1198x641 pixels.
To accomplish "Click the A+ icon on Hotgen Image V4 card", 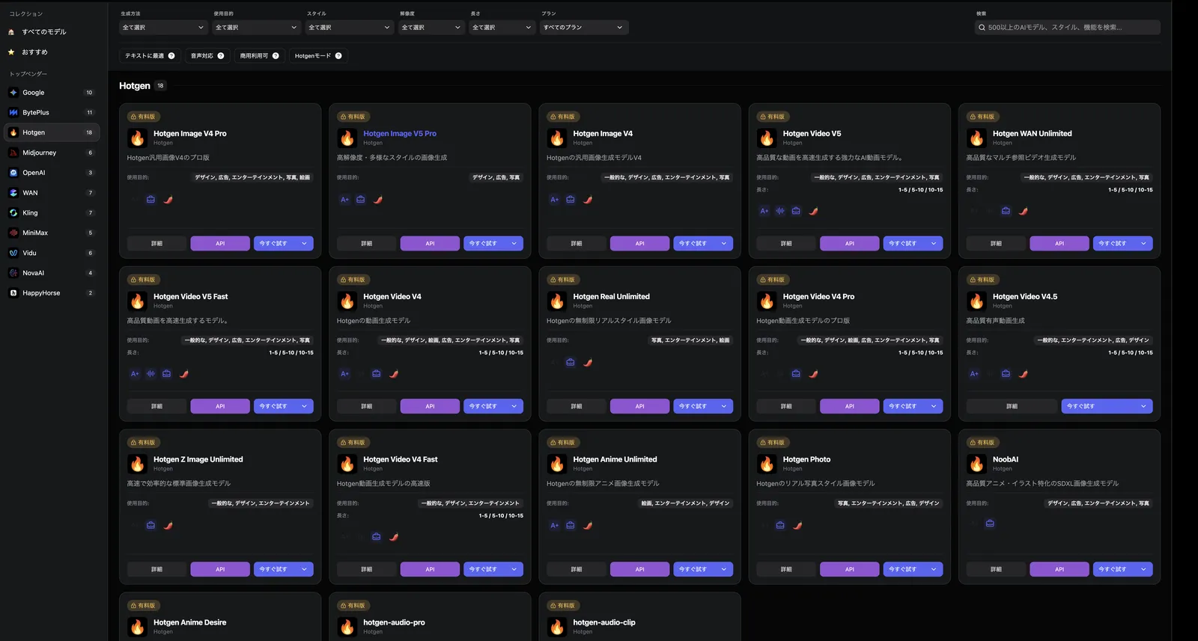I will click(x=555, y=200).
